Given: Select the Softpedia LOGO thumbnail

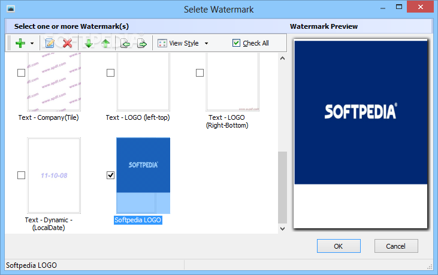Looking at the screenshot, I should click(x=143, y=176).
